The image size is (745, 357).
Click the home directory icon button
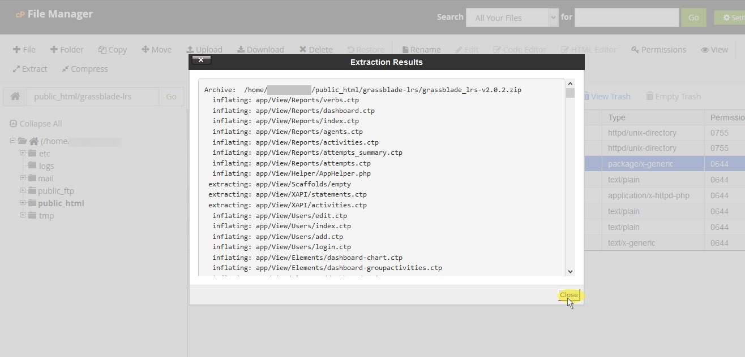click(15, 97)
